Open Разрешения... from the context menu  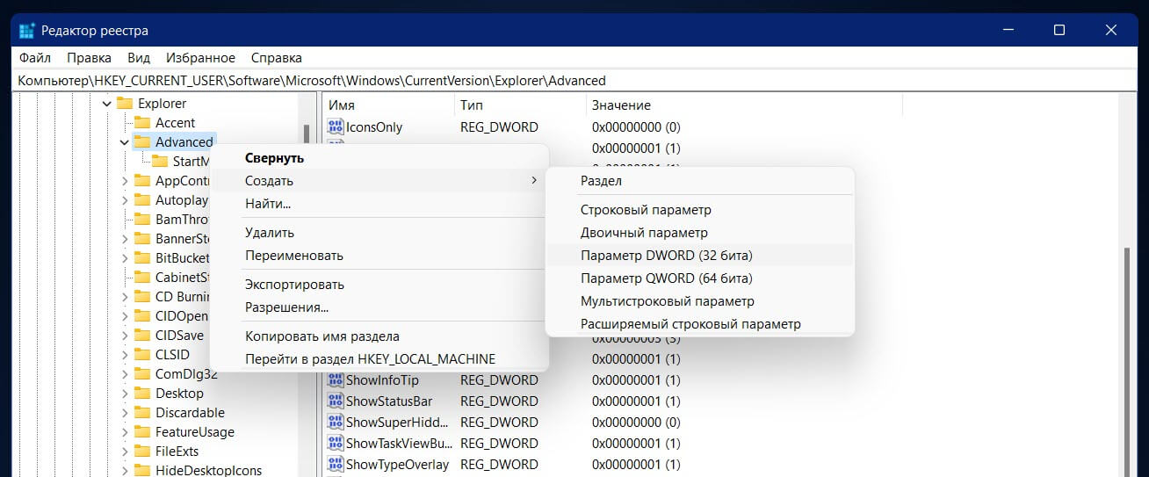click(379, 307)
